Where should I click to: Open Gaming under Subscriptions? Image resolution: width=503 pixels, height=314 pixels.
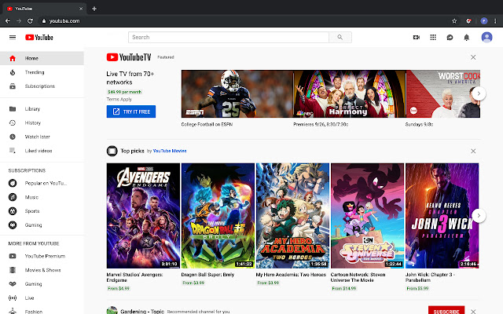click(x=42, y=225)
